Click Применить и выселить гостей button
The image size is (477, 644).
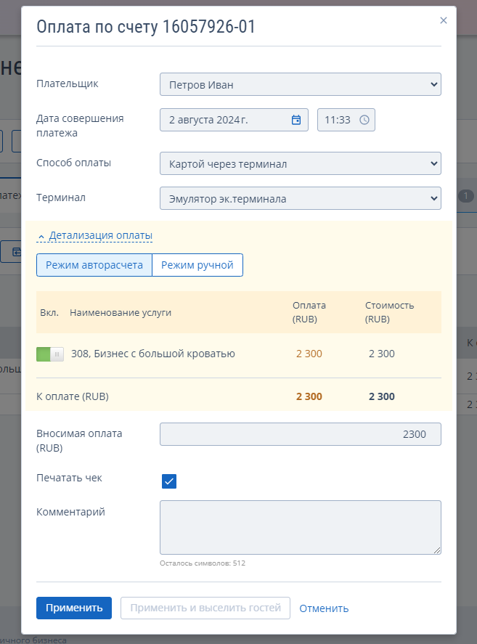pyautogui.click(x=205, y=608)
